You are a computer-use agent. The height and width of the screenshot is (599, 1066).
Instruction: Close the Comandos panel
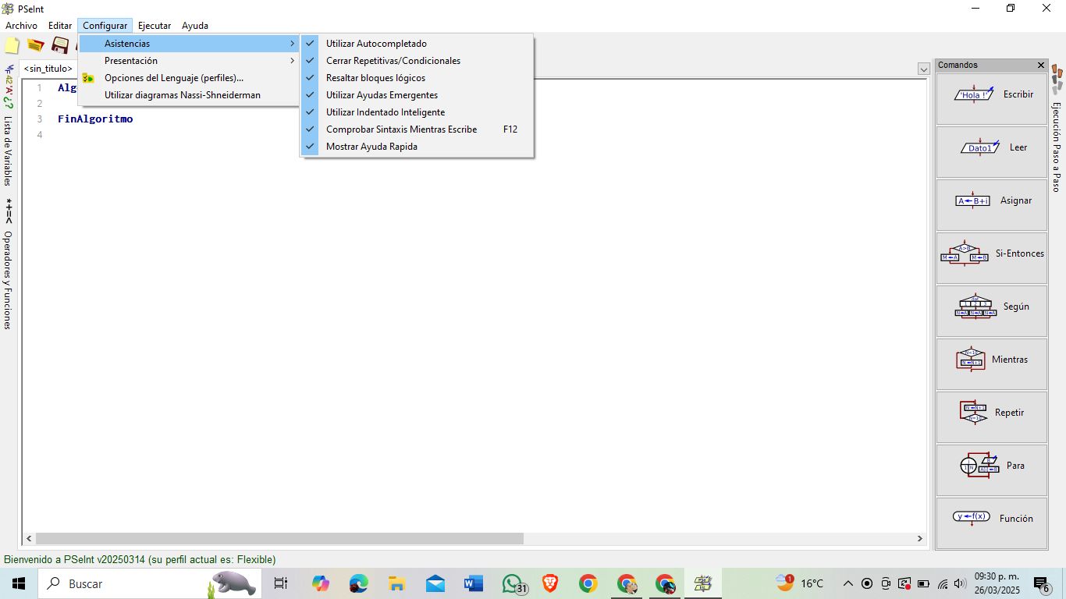1040,66
